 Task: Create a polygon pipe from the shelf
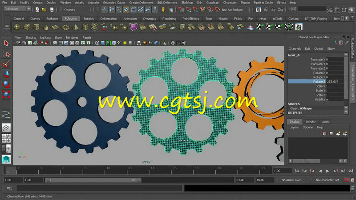tap(85, 27)
